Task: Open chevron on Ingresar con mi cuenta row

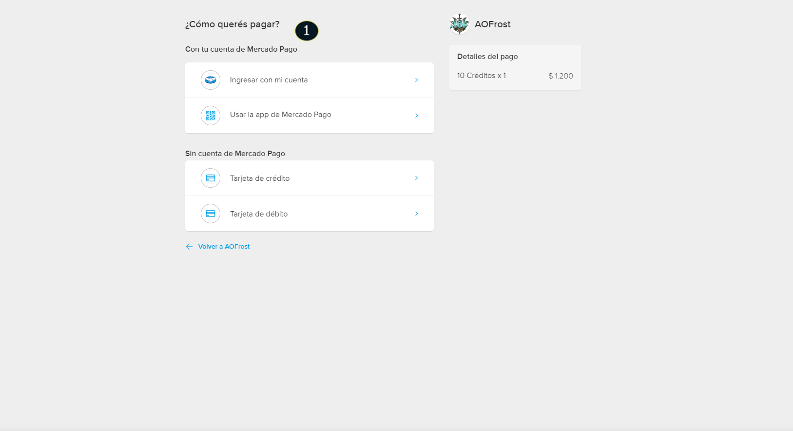Action: (416, 80)
